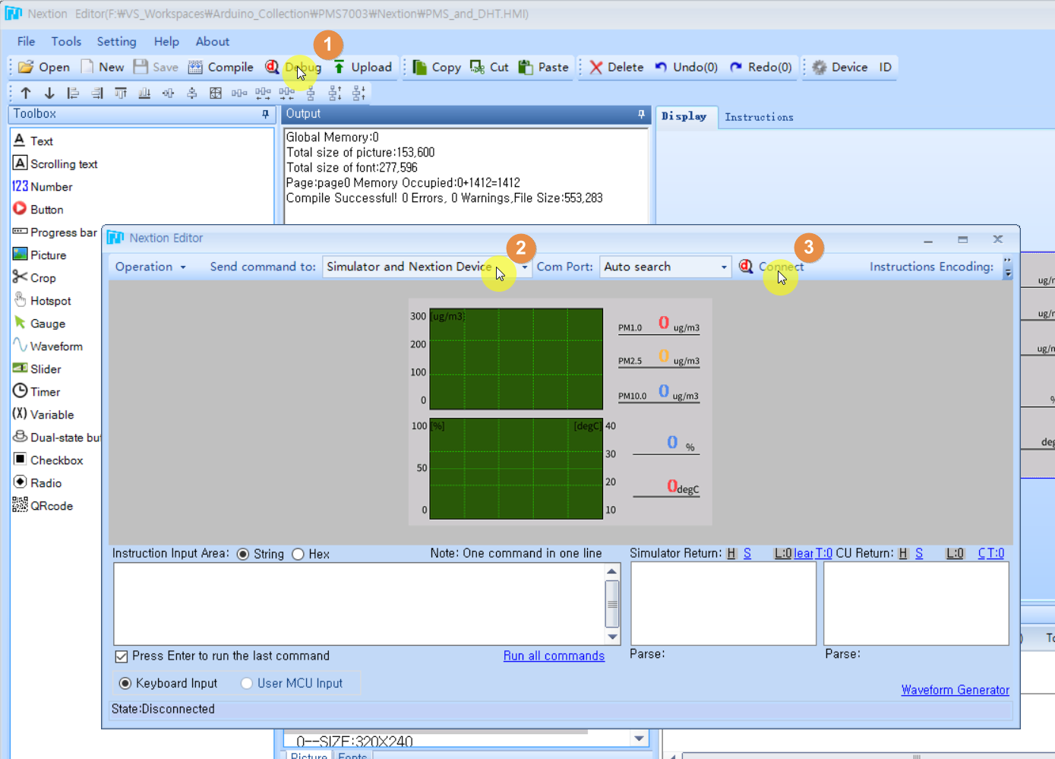Open the Tools menu

point(66,42)
